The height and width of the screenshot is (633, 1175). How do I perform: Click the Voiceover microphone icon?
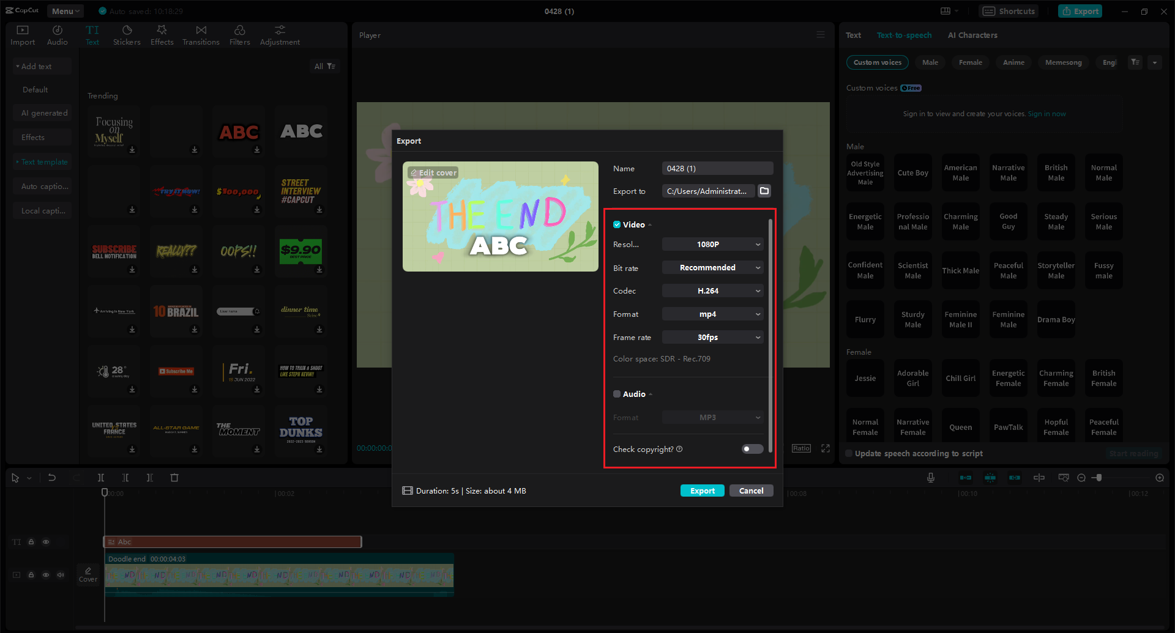pyautogui.click(x=930, y=478)
